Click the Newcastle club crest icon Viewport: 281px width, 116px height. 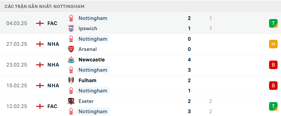coord(71,60)
